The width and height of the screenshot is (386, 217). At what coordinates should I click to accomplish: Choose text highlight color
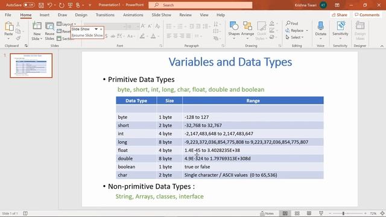point(142,36)
